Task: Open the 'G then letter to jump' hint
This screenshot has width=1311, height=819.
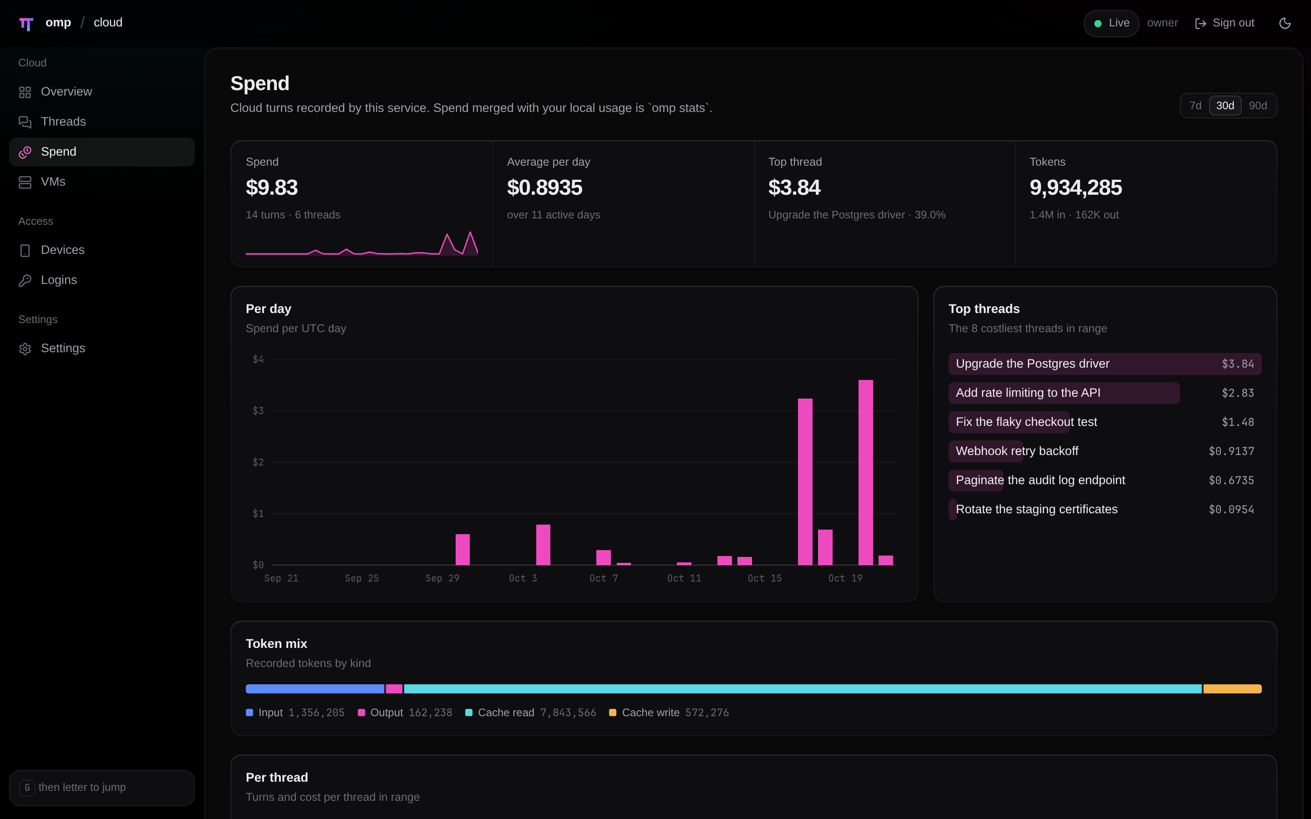Action: coord(102,788)
